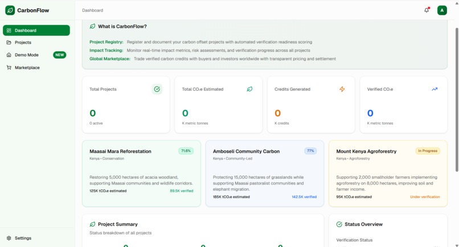This screenshot has width=459, height=247.
Task: Click the leaf icon beside 'What is CarbonFlow?'
Action: (x=92, y=26)
